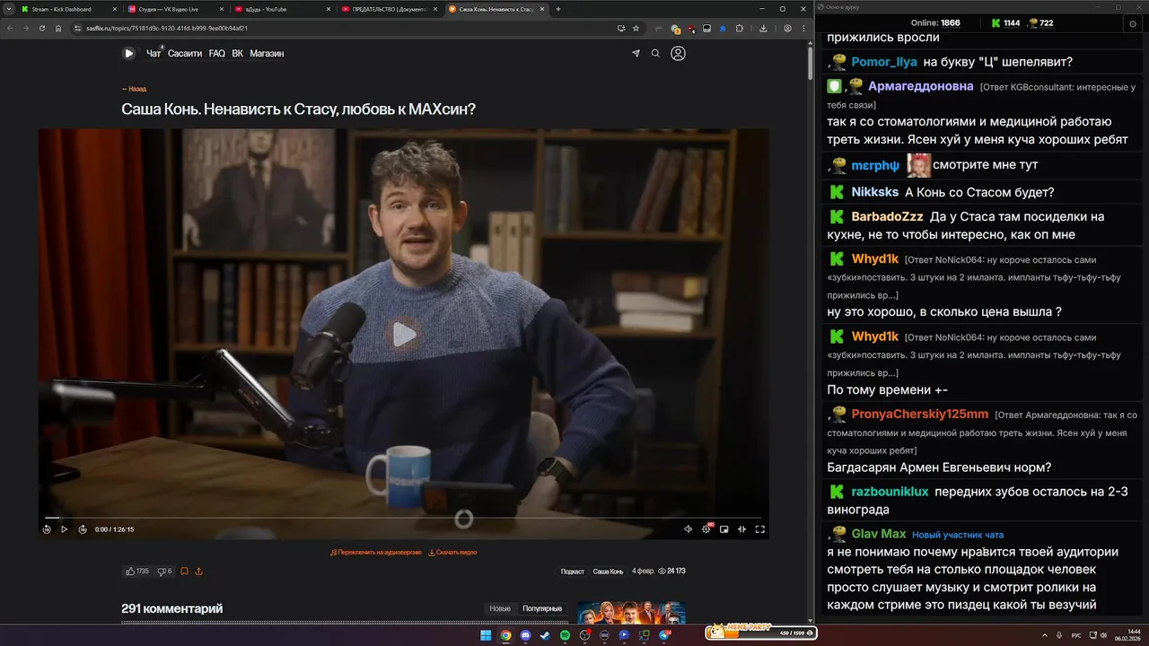Open the ВК menu item

coord(238,54)
